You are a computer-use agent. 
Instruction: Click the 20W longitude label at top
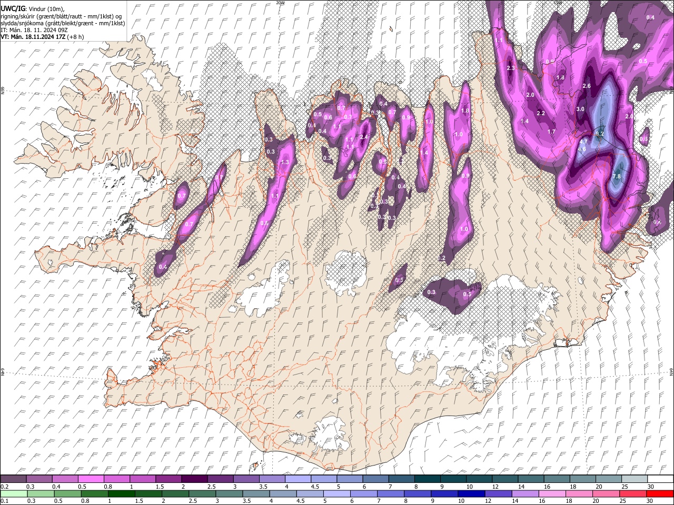point(280,3)
